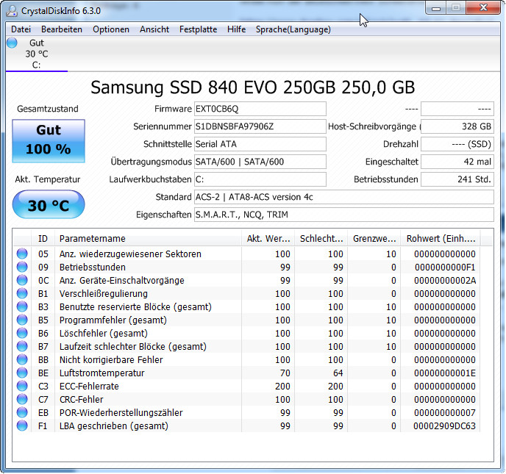Select the POR-Wiederherstellungszähler row
The height and width of the screenshot is (474, 506).
pyautogui.click(x=247, y=412)
